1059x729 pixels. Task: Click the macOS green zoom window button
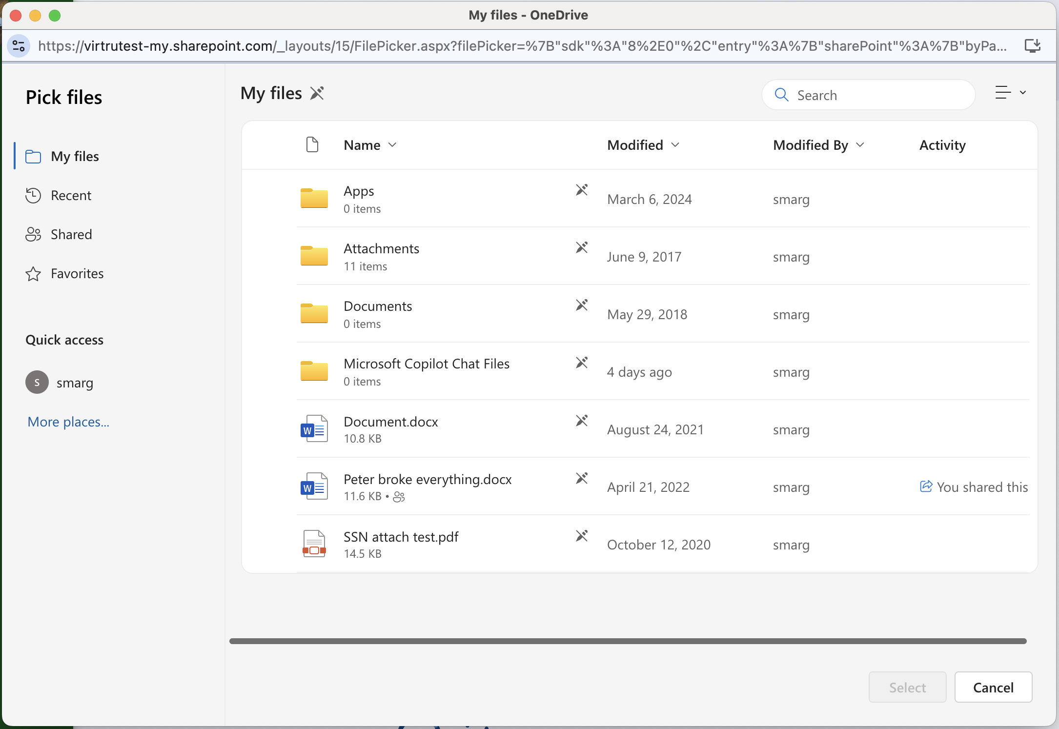coord(55,16)
